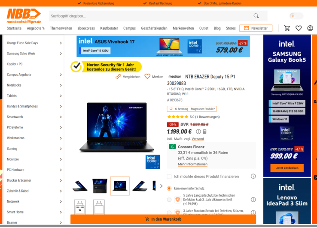Click the KI-Beratung chat icon
Image resolution: width=317 pixels, height=228 pixels.
pyautogui.click(x=171, y=109)
